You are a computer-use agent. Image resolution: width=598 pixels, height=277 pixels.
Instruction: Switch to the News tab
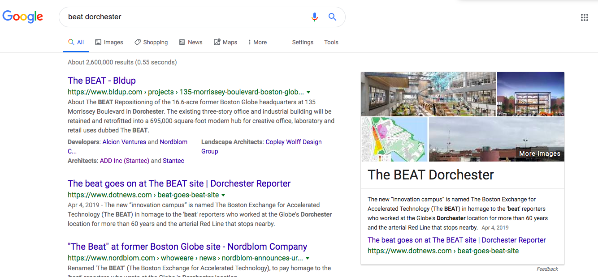click(x=191, y=42)
